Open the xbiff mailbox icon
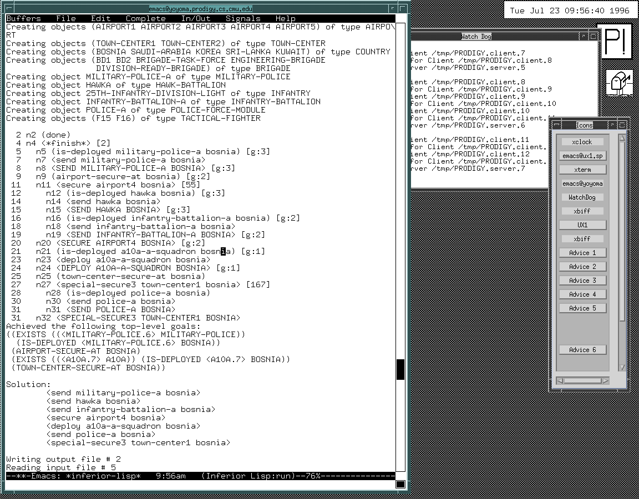 pyautogui.click(x=618, y=84)
